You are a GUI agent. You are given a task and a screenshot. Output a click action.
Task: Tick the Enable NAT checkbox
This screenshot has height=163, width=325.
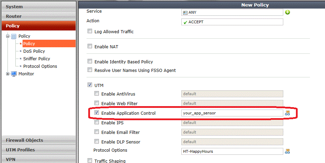click(x=90, y=47)
